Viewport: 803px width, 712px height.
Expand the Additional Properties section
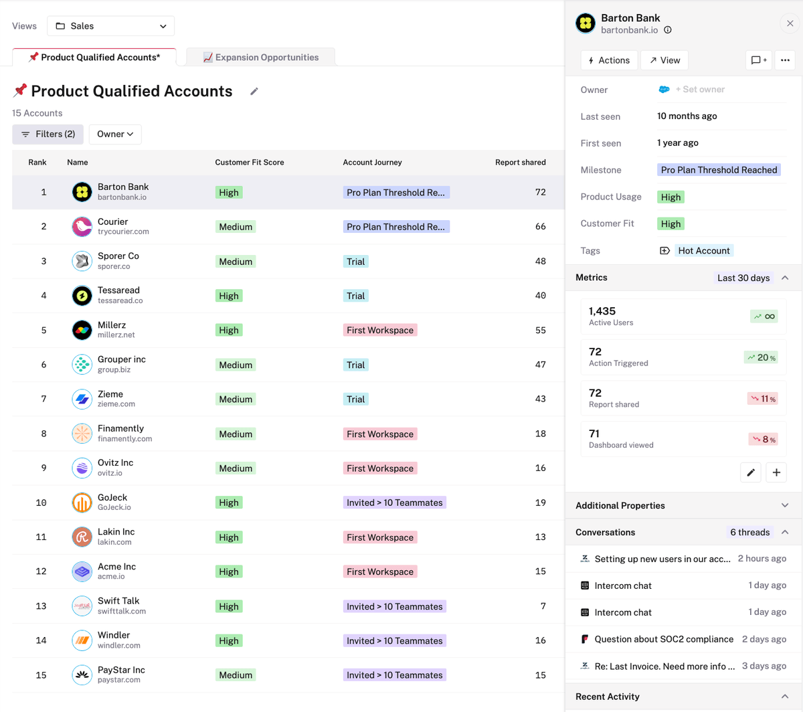click(x=785, y=505)
